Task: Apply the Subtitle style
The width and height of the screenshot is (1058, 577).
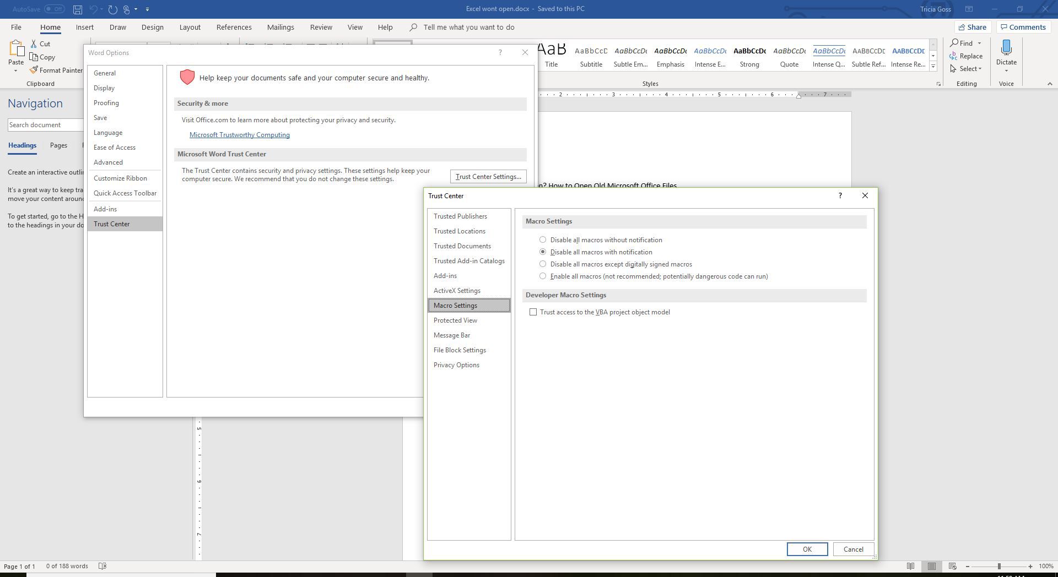Action: point(591,57)
